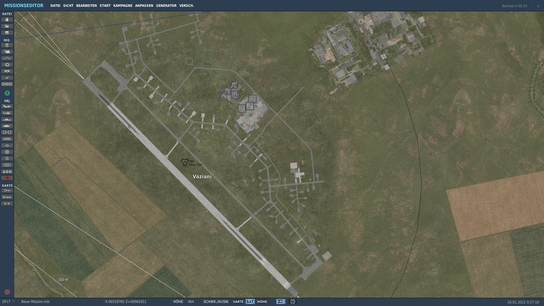Click the Draw tool button
The image size is (544, 306).
tap(7, 197)
